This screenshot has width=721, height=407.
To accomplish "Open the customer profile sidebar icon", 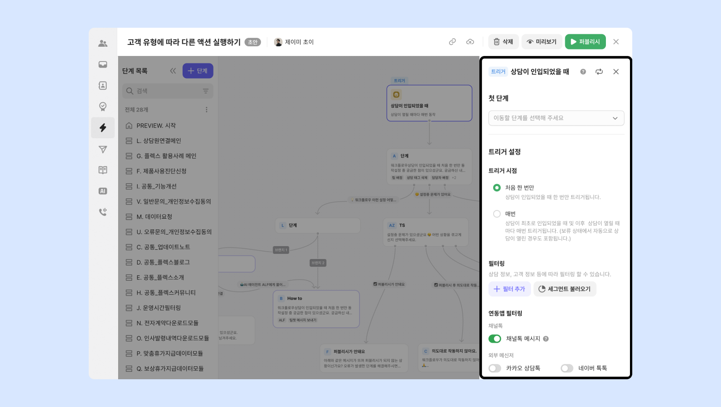I will 103,86.
